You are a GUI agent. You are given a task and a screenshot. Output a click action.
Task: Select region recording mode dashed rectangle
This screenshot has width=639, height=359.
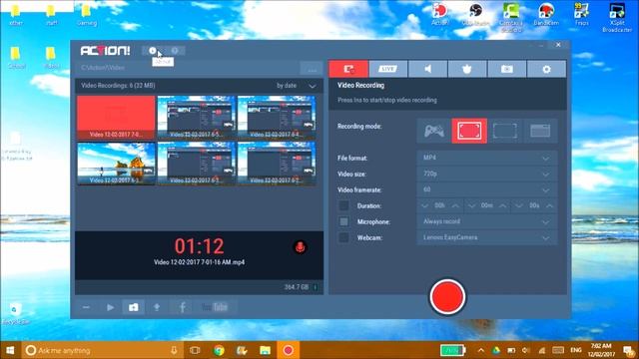(x=505, y=131)
